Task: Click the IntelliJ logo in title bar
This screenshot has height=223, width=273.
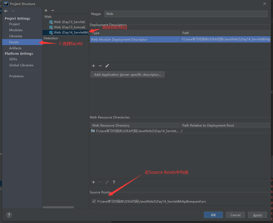Action: (x=6, y=4)
